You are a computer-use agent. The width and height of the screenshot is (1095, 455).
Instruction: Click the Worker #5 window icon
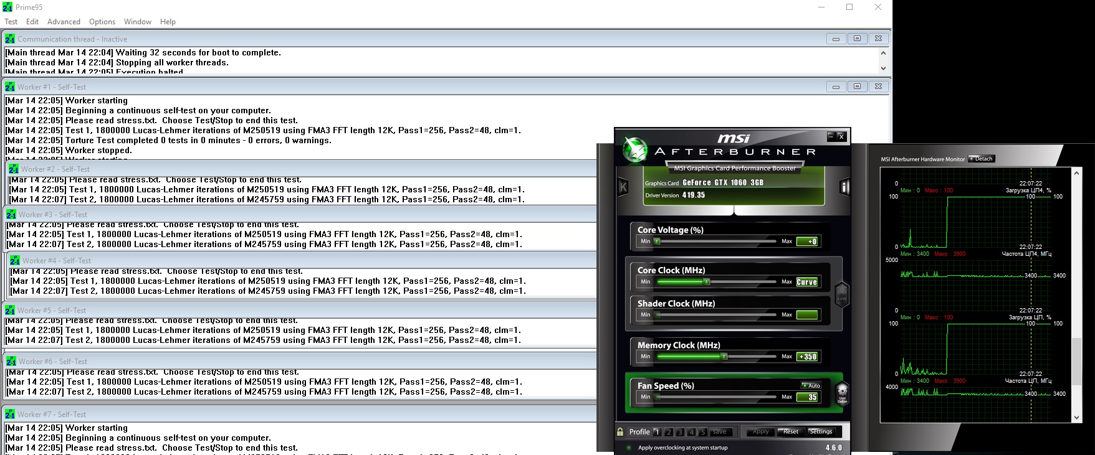(x=10, y=310)
